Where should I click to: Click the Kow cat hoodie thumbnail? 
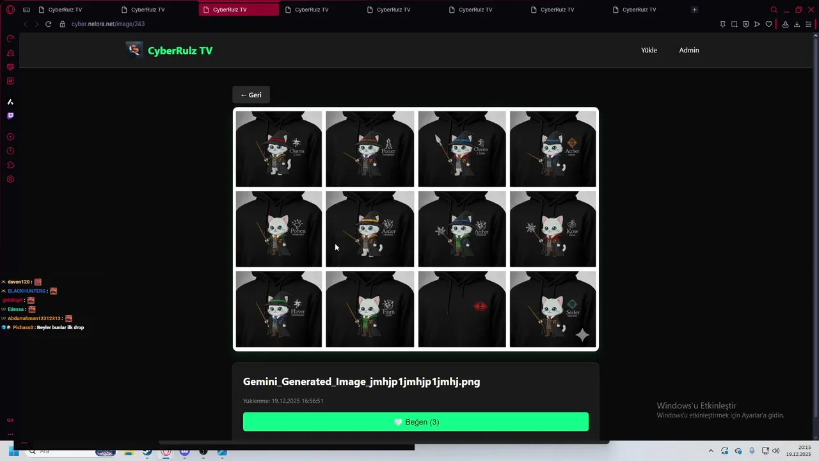pyautogui.click(x=553, y=229)
